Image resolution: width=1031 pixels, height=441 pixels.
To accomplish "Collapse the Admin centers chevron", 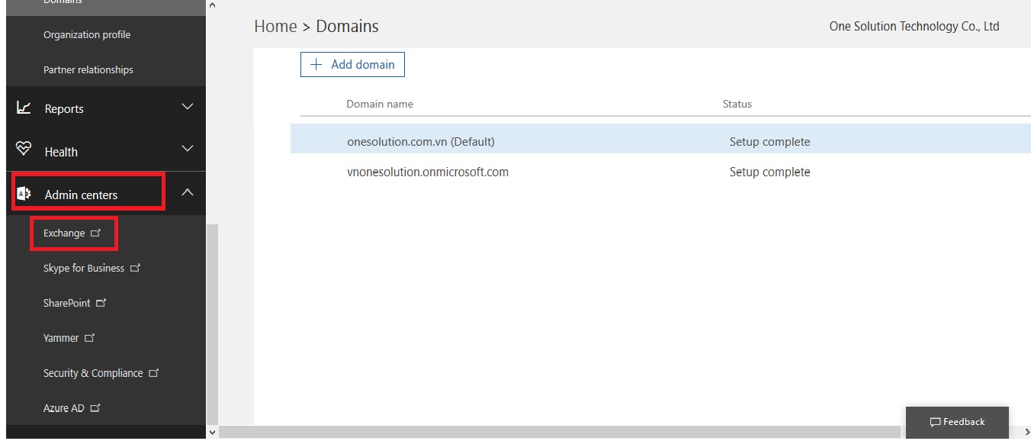I will coord(188,193).
